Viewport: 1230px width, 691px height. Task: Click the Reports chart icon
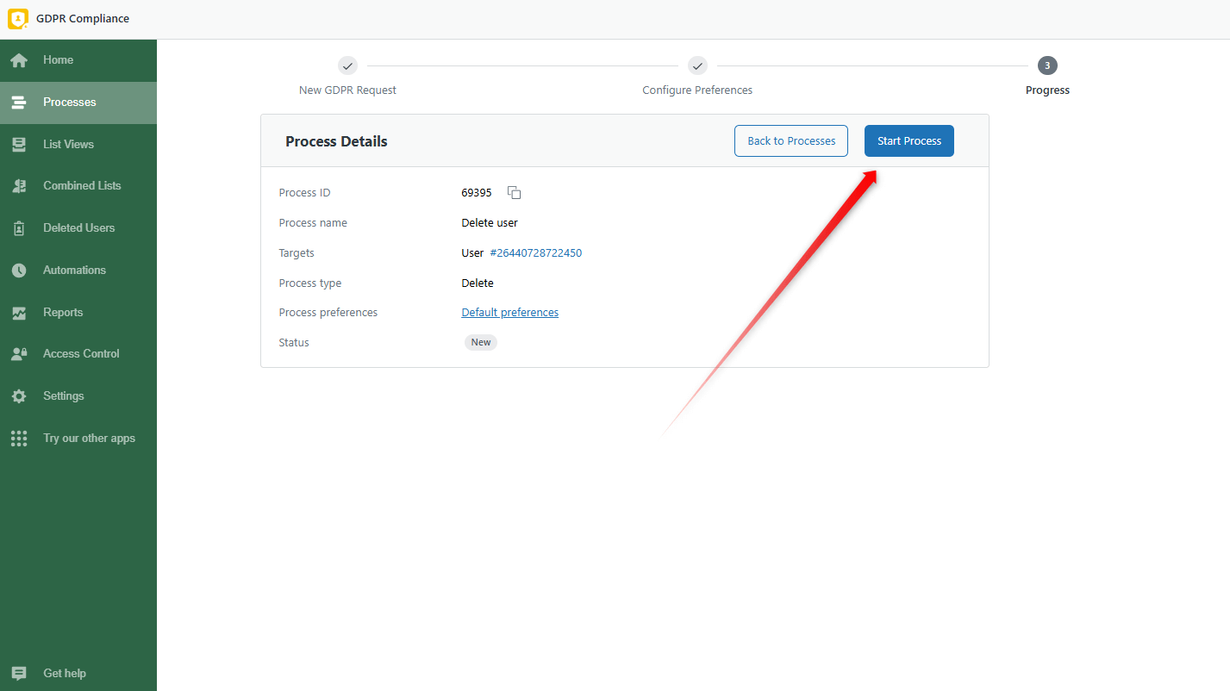click(x=19, y=313)
